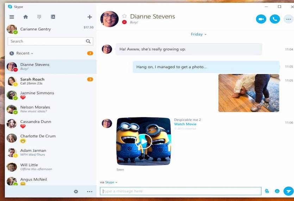
Task: Click the Seen label below video
Action: 120,170
